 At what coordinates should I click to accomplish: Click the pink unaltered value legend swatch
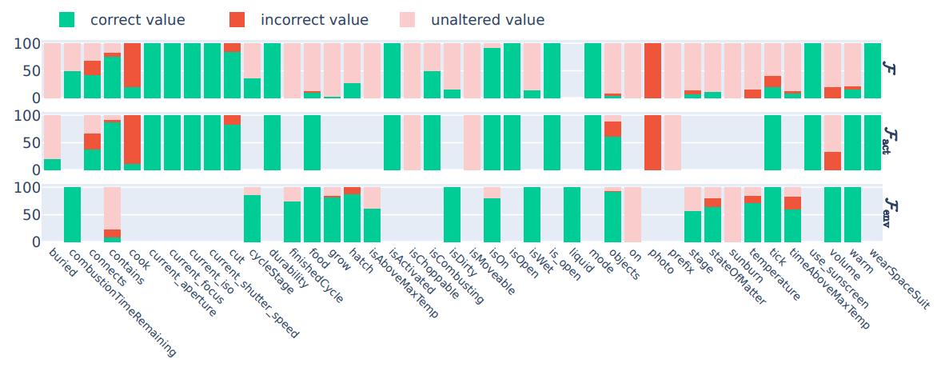pyautogui.click(x=408, y=19)
